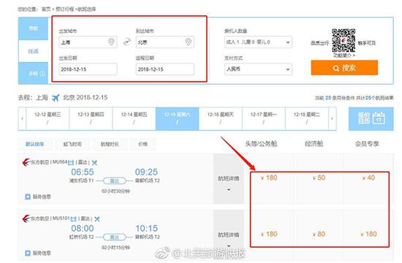Image resolution: width=402 pixels, height=263 pixels.
Task: Sort by 默认排序 default order
Action: click(x=34, y=144)
